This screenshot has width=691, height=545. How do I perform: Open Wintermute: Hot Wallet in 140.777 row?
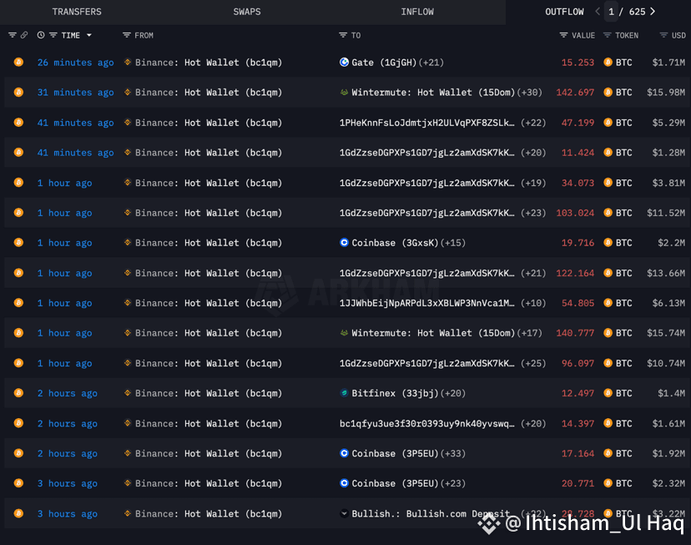point(433,333)
